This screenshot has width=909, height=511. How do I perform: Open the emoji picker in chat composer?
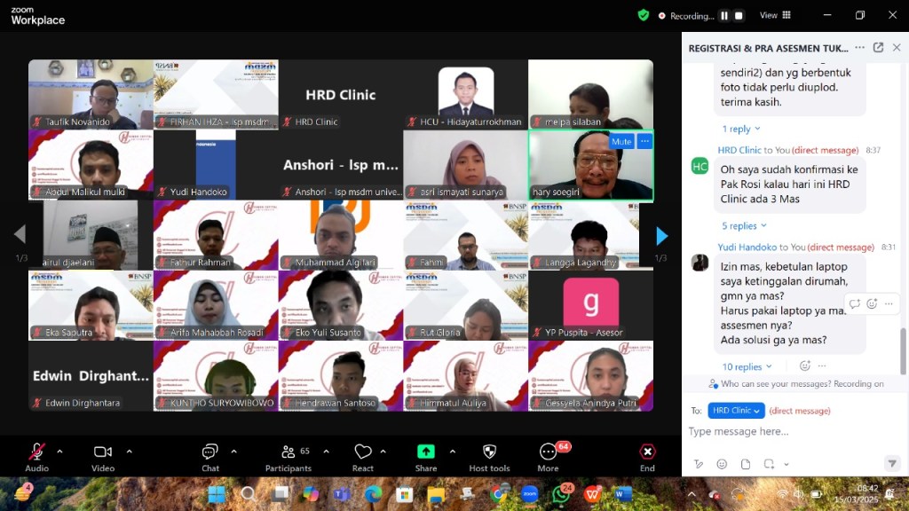pyautogui.click(x=722, y=464)
